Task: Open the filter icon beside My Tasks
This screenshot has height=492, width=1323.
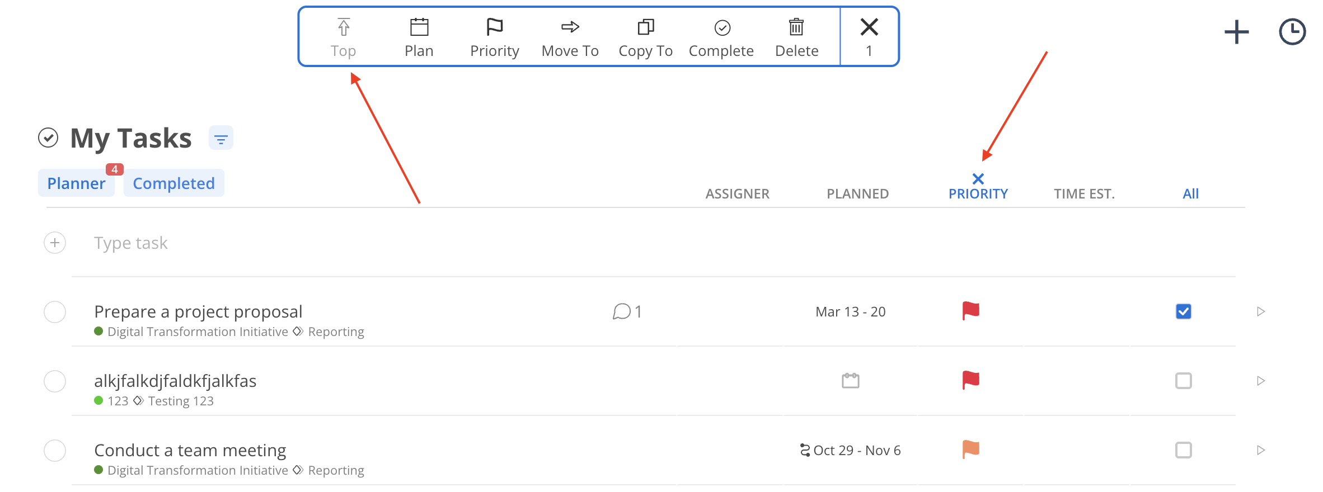Action: pos(221,138)
